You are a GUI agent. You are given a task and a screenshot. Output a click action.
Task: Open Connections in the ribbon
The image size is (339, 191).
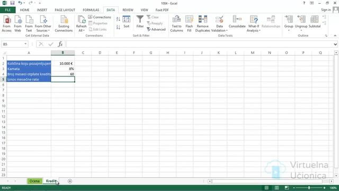[x=100, y=17]
